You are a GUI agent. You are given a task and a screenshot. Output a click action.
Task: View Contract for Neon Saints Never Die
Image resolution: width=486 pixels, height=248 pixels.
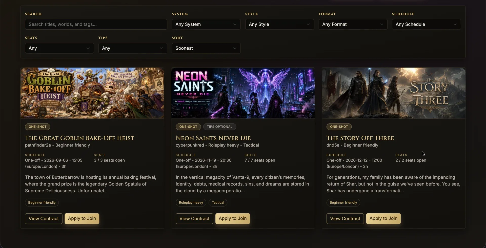194,219
